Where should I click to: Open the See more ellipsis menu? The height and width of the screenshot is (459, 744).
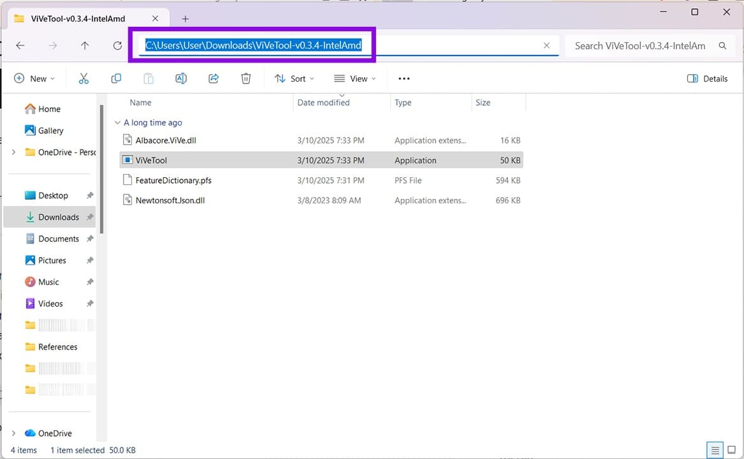[404, 79]
